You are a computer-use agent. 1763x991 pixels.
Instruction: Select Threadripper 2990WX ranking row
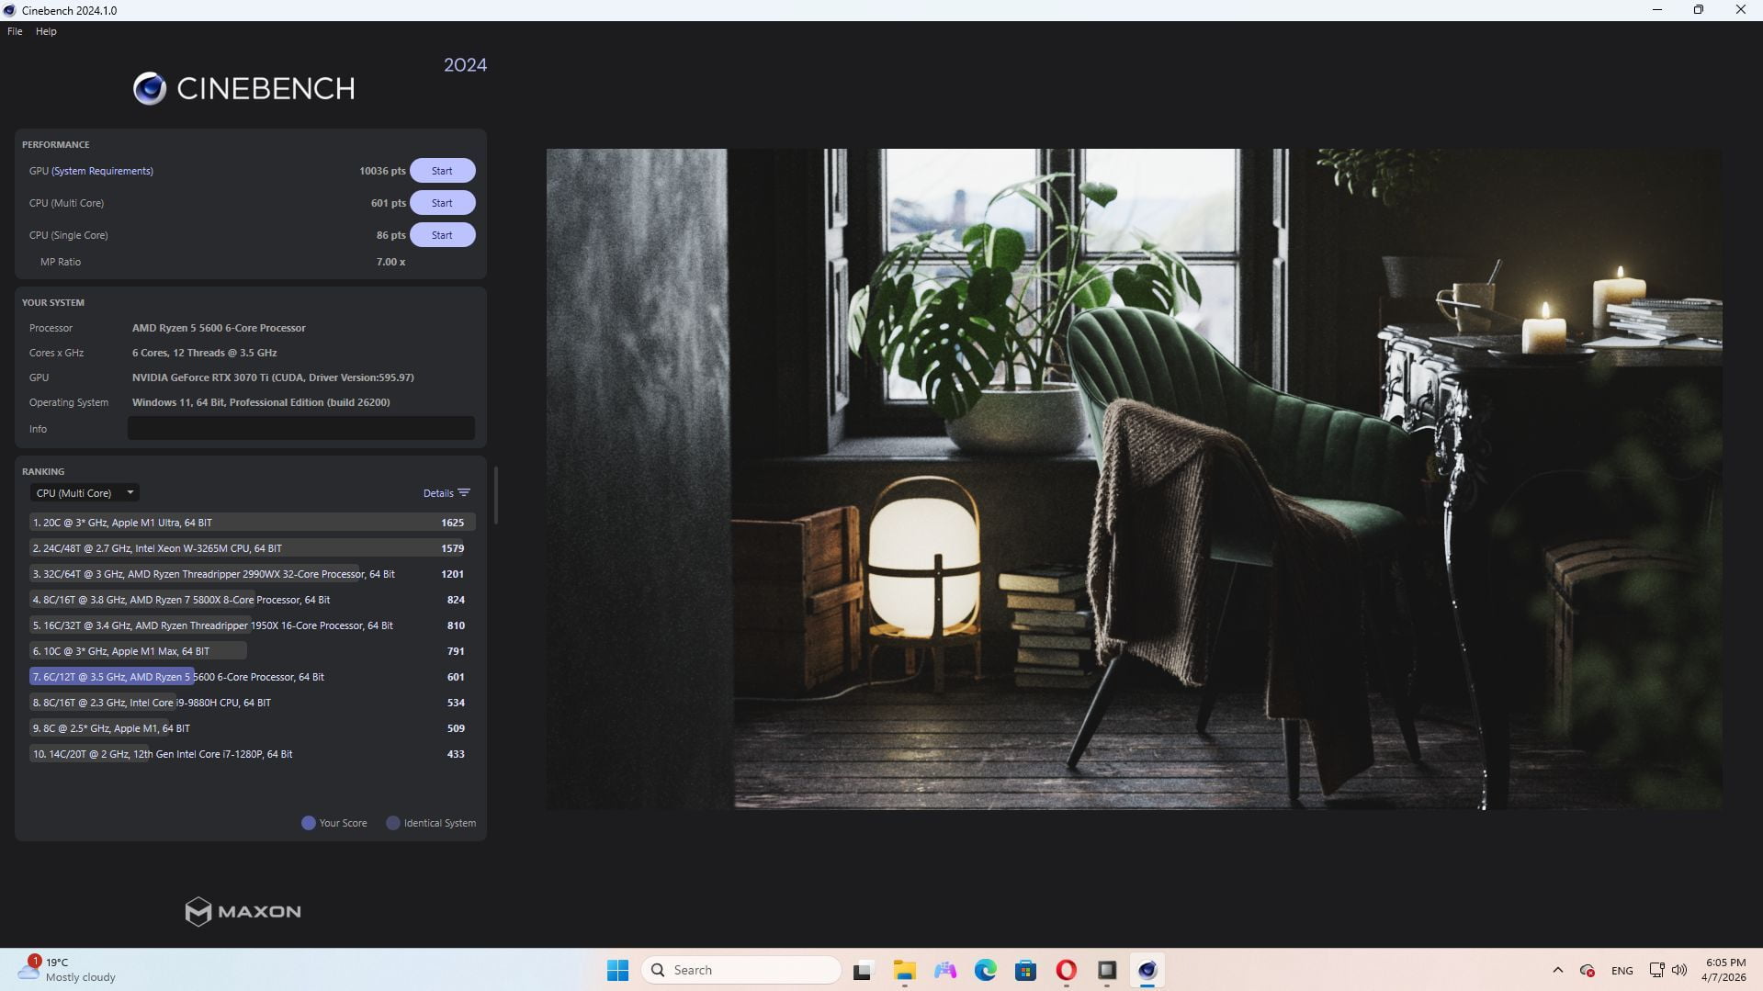click(252, 574)
